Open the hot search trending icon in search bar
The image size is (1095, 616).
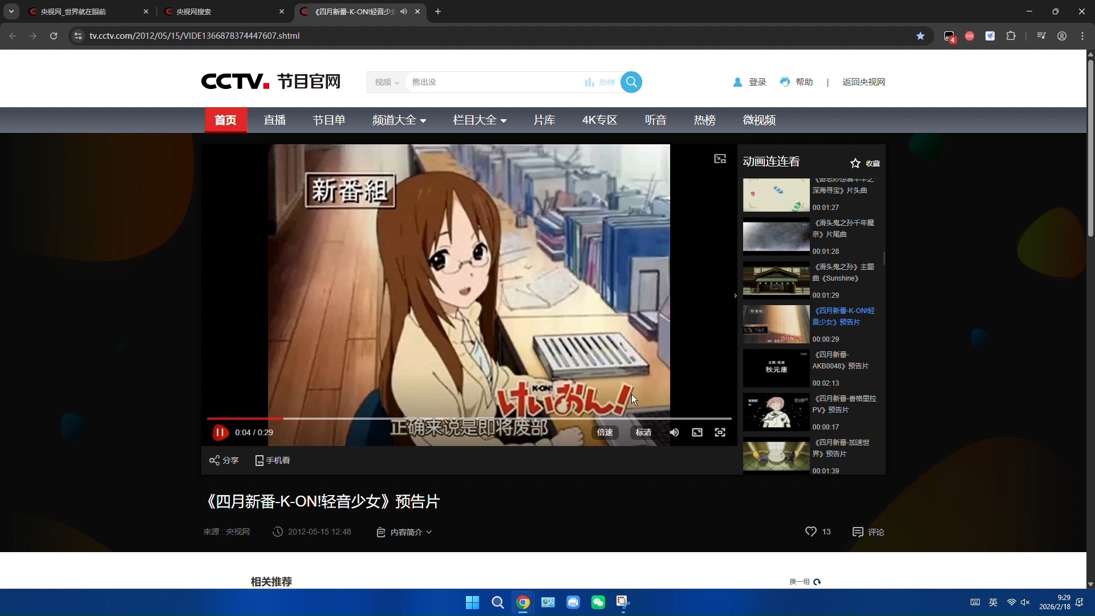click(598, 82)
